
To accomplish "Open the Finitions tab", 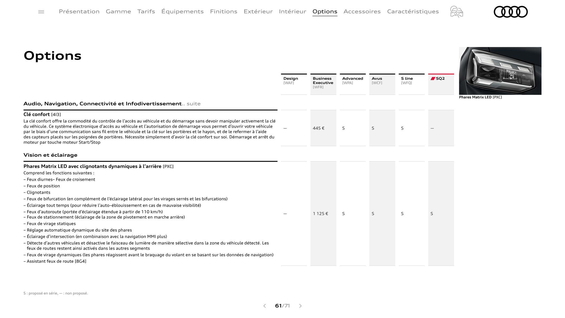I will [x=224, y=11].
